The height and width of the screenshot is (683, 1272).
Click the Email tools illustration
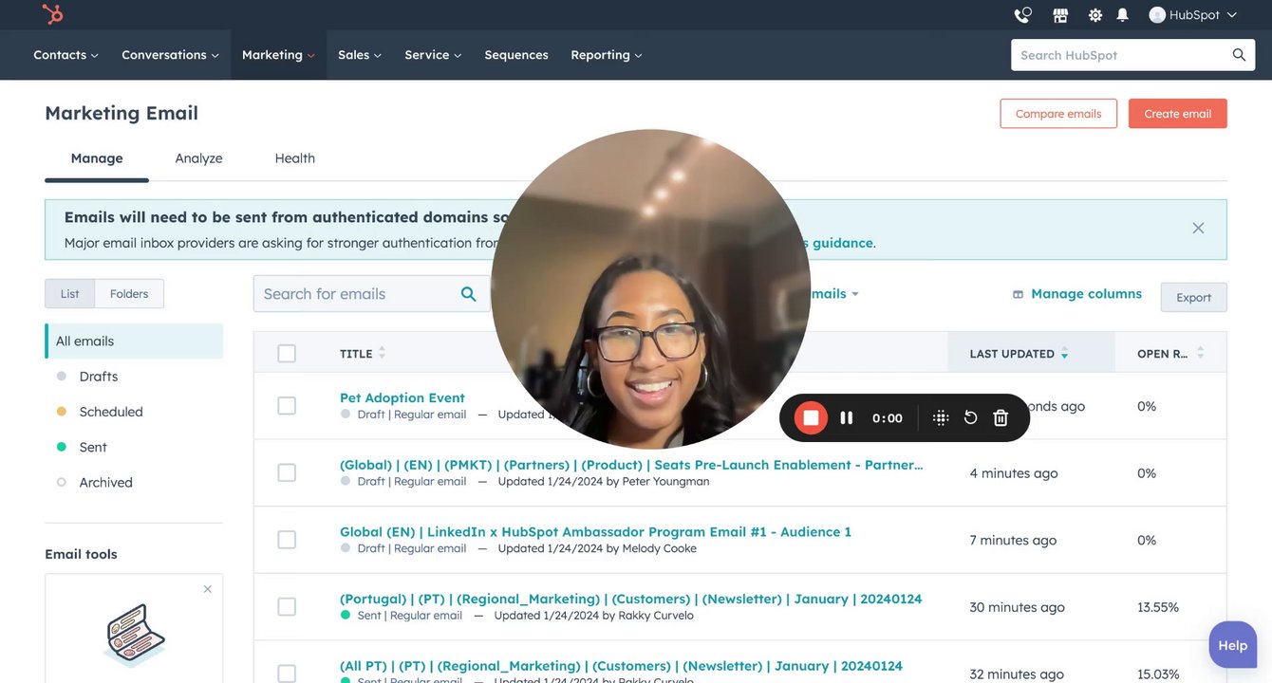135,636
